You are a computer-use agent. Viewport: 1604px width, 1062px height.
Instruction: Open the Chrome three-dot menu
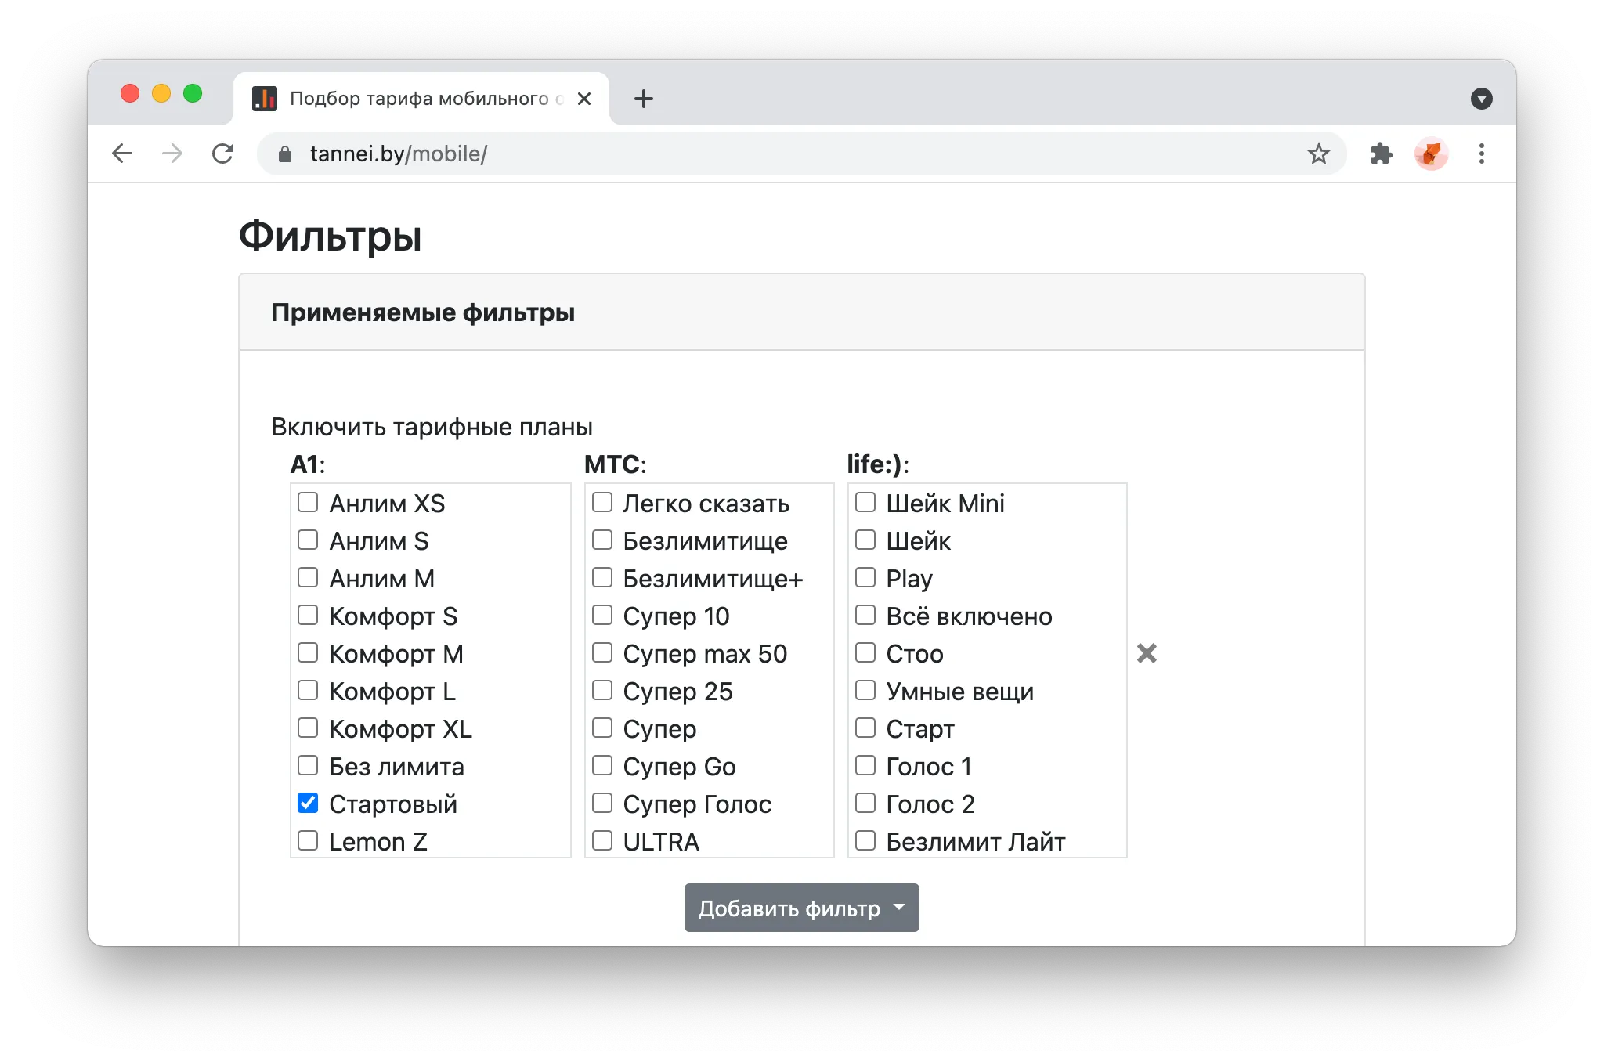point(1482,154)
